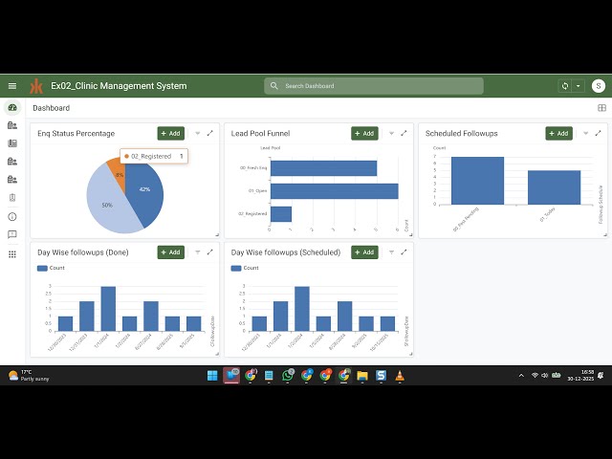Show hidden icons chevron in system tray
The width and height of the screenshot is (612, 459).
pyautogui.click(x=521, y=376)
